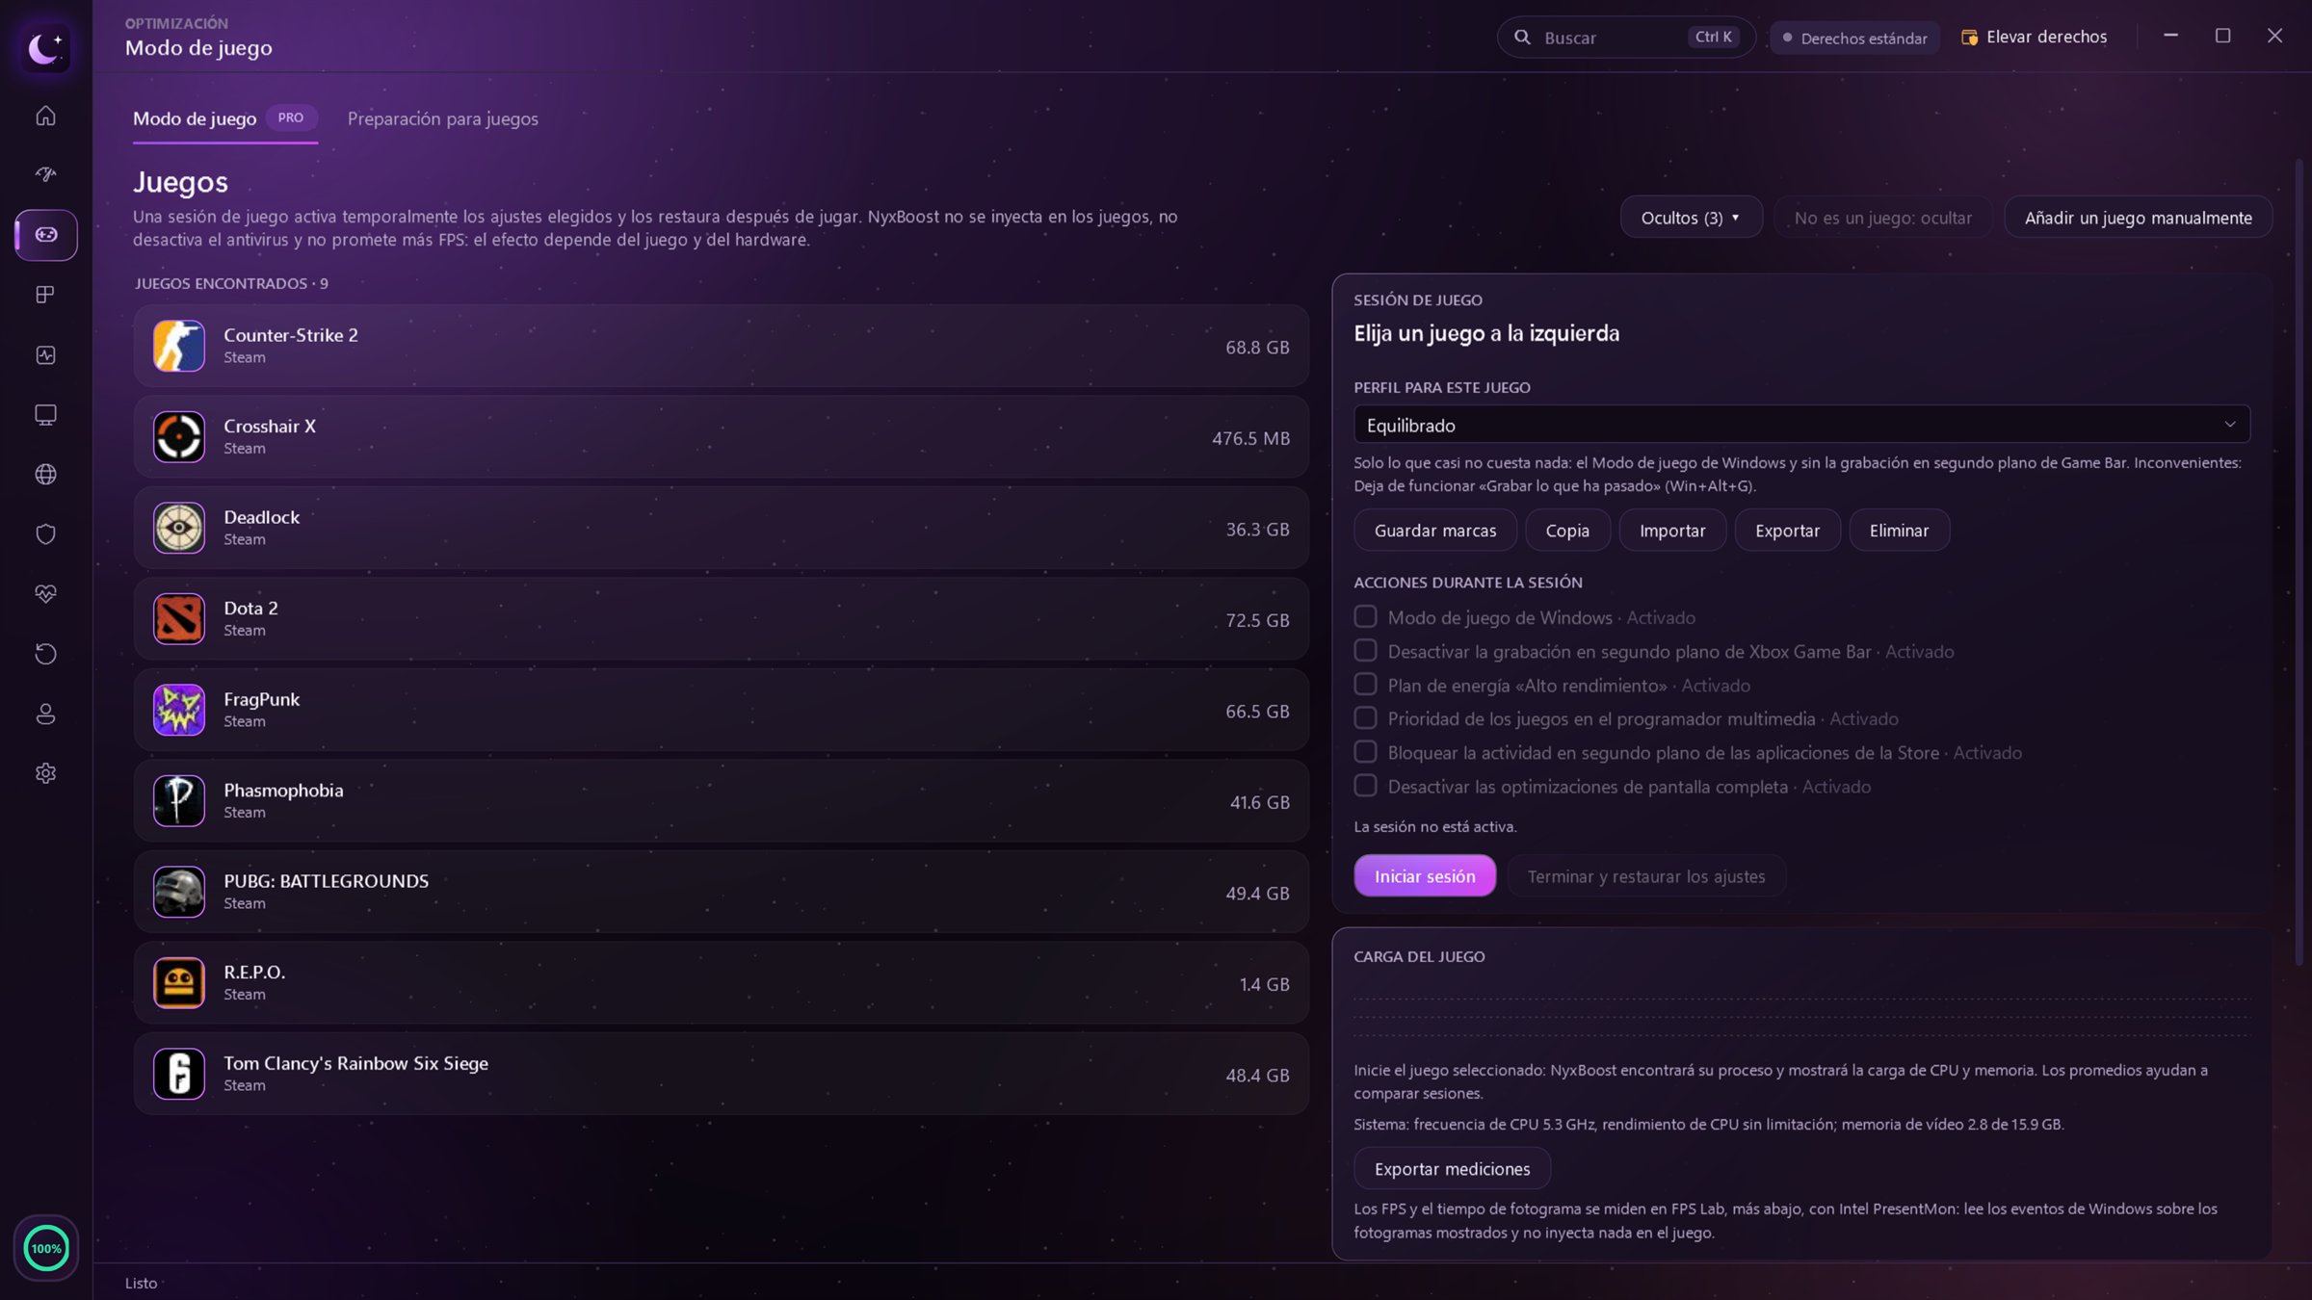
Task: Check Desactivar optimizaciones de pantalla completa
Action: coord(1365,785)
